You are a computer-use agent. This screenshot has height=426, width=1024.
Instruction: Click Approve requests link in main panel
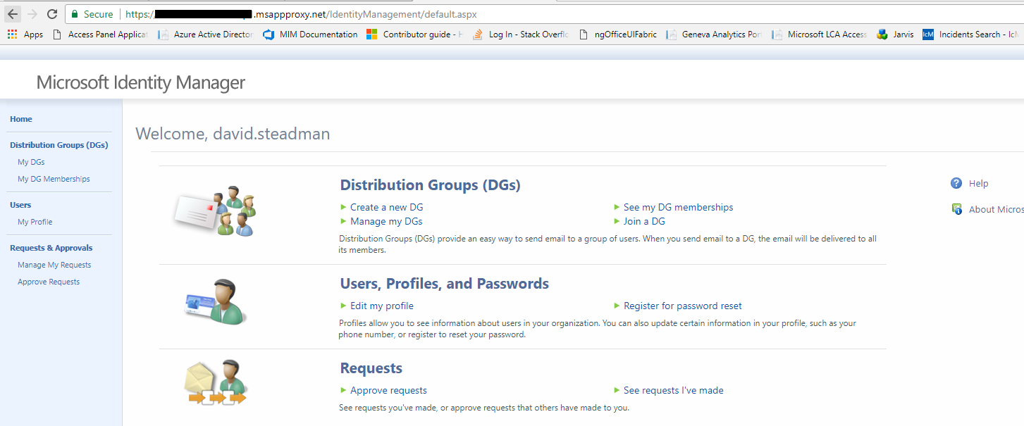388,390
